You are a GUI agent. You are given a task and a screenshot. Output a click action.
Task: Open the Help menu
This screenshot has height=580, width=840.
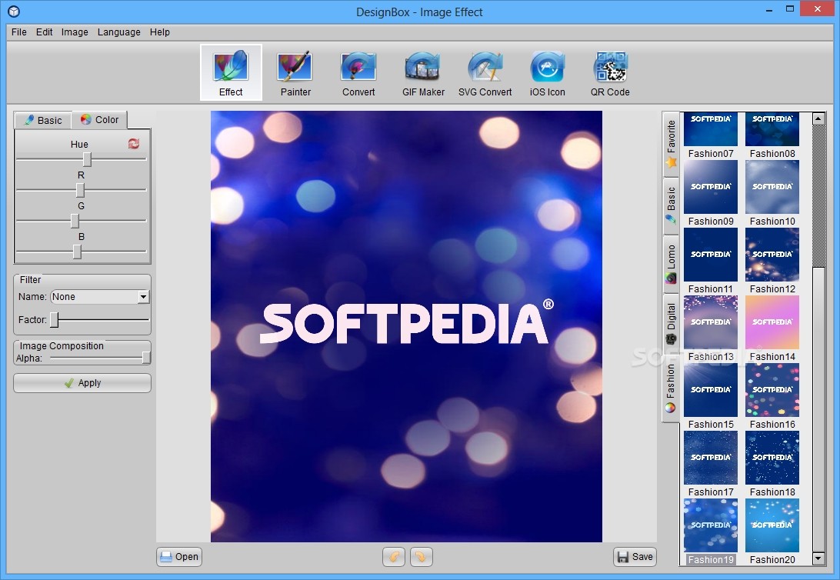[160, 32]
